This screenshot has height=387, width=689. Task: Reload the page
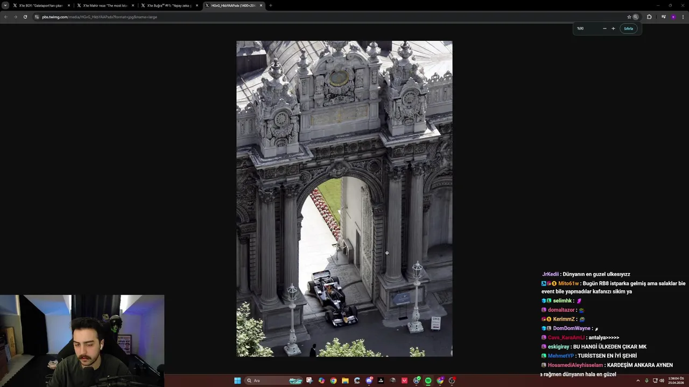point(25,17)
